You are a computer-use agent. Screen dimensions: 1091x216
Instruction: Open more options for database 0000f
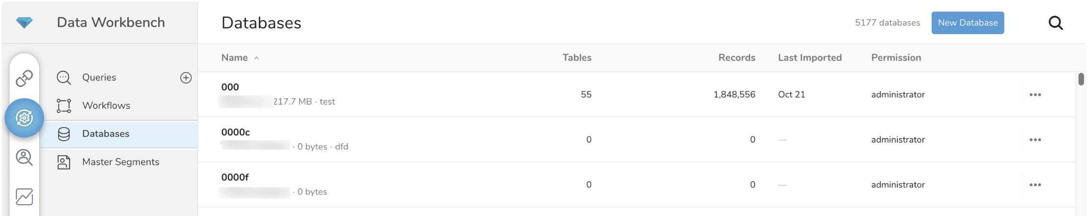pos(1035,185)
